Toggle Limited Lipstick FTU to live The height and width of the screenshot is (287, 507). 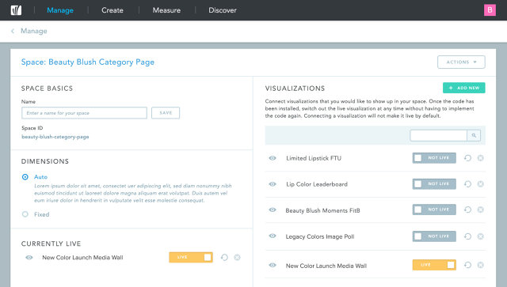click(x=434, y=158)
